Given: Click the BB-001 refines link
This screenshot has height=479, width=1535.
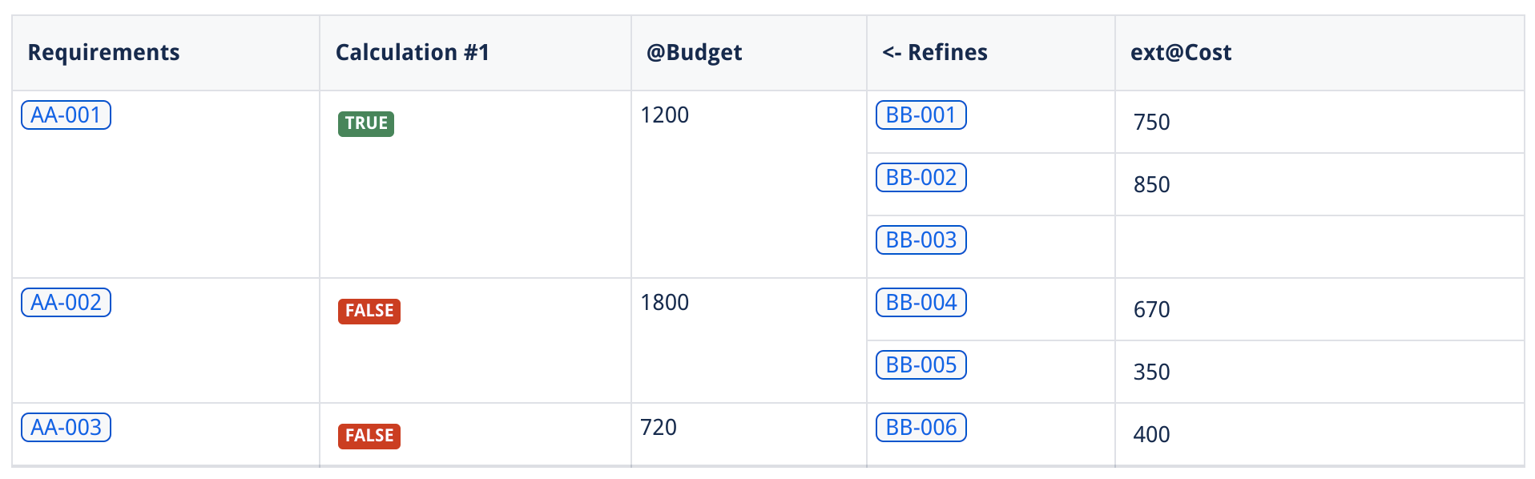Looking at the screenshot, I should coord(921,115).
